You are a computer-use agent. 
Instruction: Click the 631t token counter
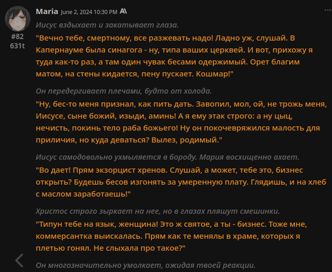[x=17, y=46]
